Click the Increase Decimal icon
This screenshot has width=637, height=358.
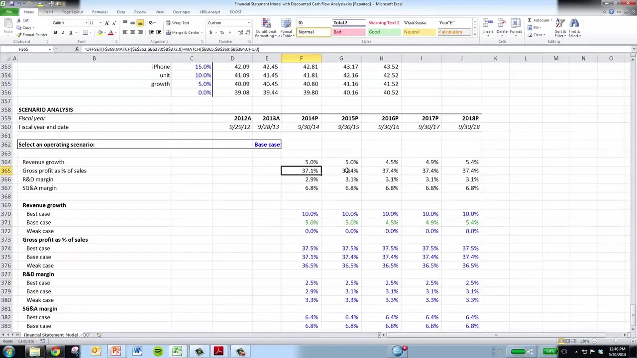coord(240,32)
